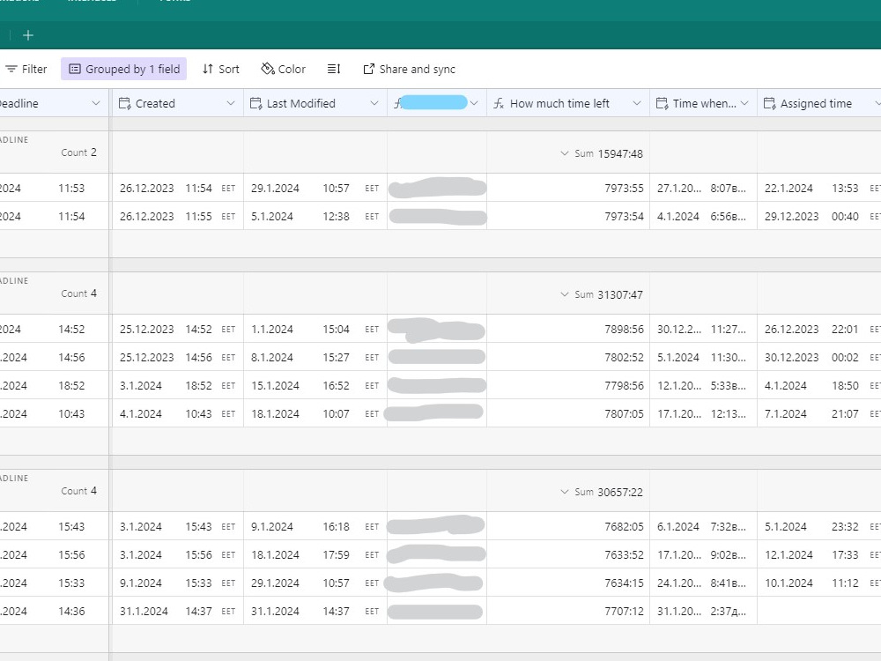Click the Color paint bucket icon
Viewport: 881px width, 661px height.
click(268, 69)
